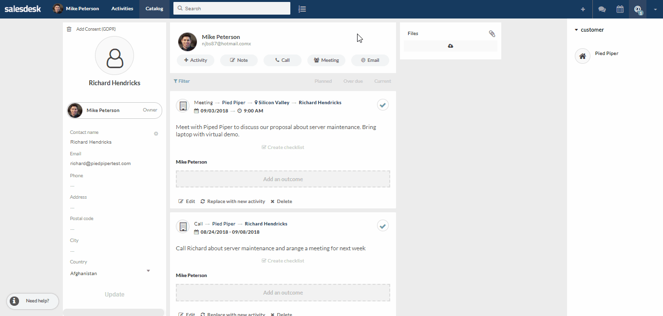The height and width of the screenshot is (316, 663).
Task: Delete the Silicon Valley meeting activity
Action: coord(281,202)
